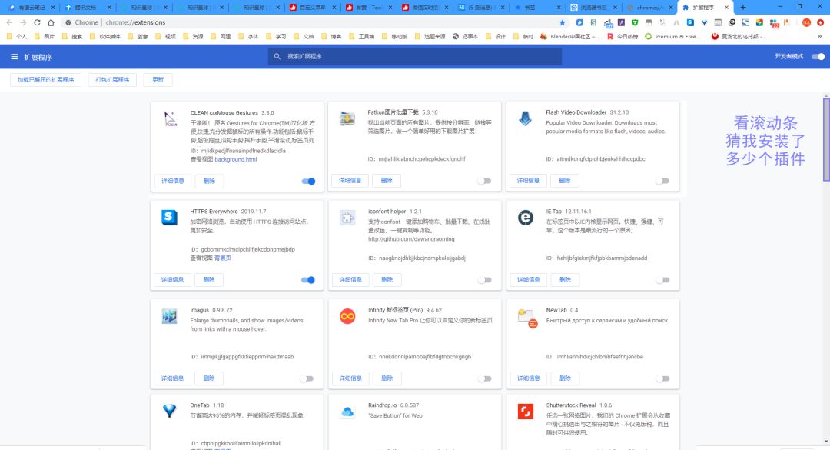Open HTTPS Everywhere background page link
Viewport: 830px width, 450px height.
click(x=223, y=258)
